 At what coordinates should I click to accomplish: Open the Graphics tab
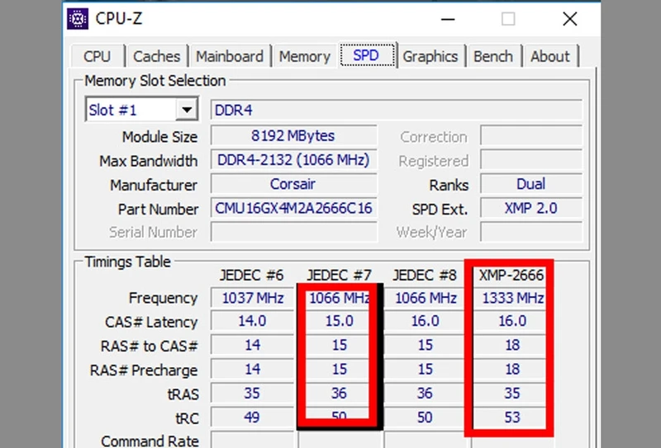coord(430,56)
